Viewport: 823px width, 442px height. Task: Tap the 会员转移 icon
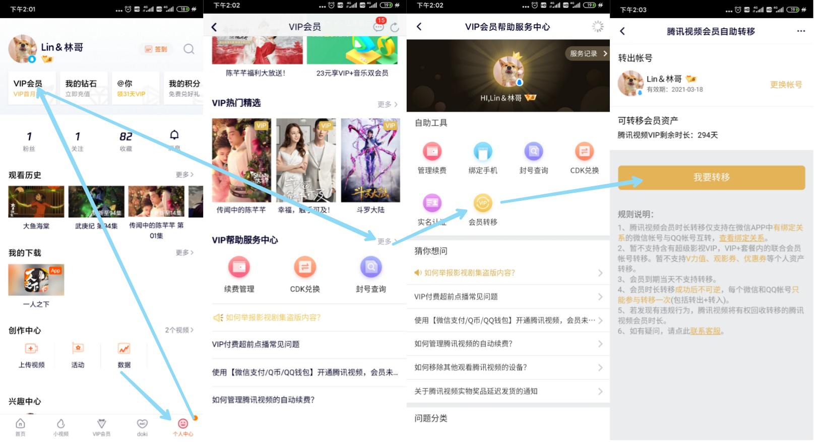(x=483, y=203)
